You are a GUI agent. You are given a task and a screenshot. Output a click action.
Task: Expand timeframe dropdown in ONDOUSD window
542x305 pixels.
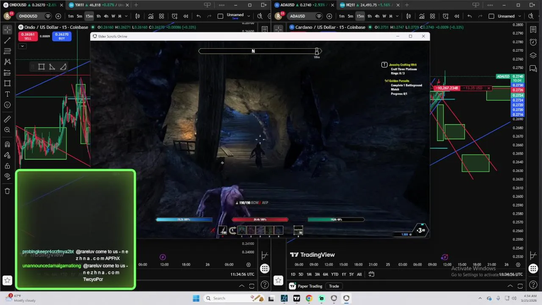point(126,16)
